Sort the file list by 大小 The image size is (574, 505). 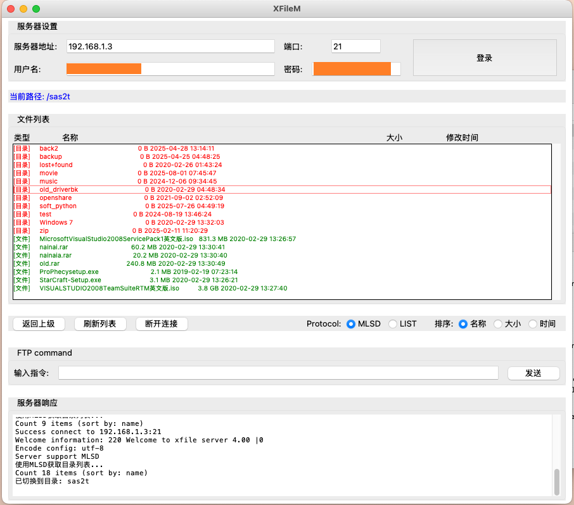click(498, 324)
